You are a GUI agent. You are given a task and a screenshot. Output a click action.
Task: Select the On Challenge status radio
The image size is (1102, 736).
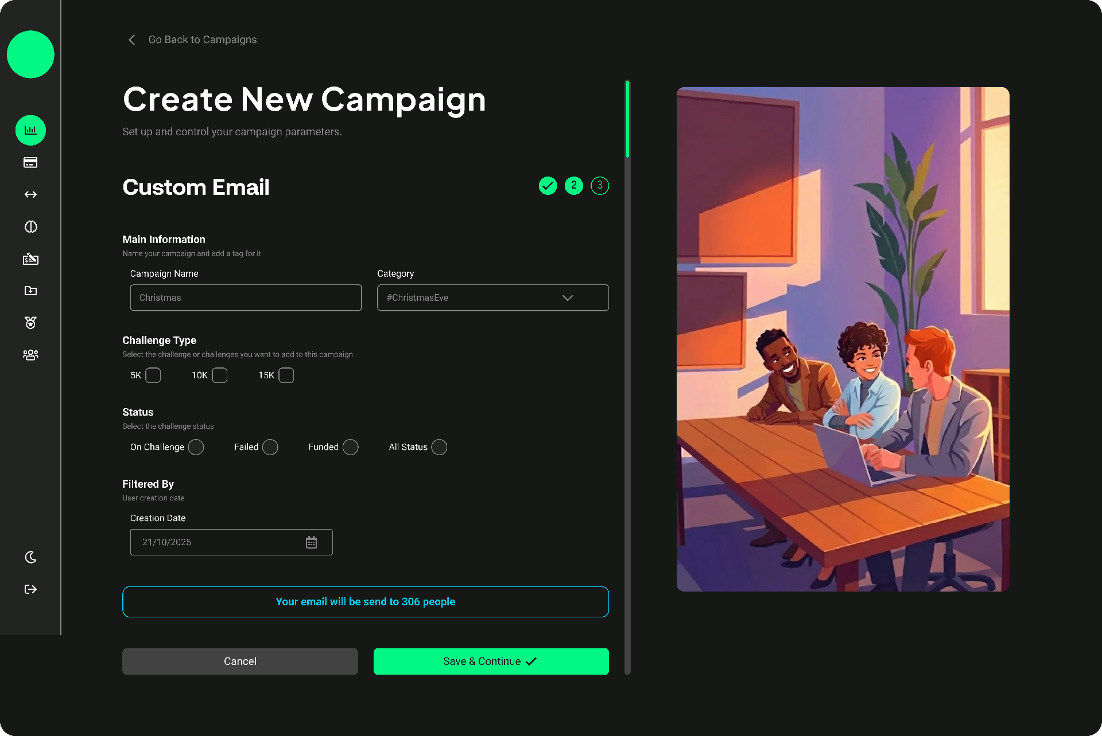(196, 447)
